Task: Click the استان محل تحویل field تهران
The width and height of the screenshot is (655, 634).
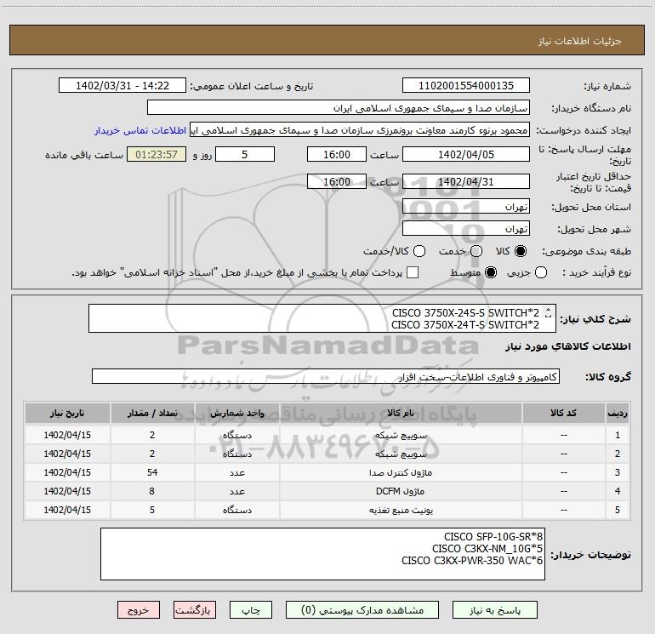Action: pos(466,207)
